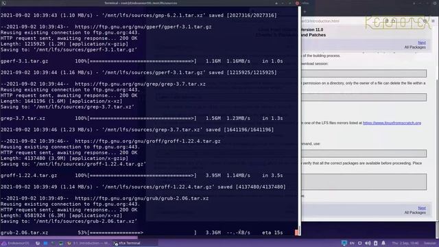Screen dimensions: 439x247
Task: Click the gperf-3.1.tar.gz saved [1215925/1215925] line
Action: click(x=139, y=73)
